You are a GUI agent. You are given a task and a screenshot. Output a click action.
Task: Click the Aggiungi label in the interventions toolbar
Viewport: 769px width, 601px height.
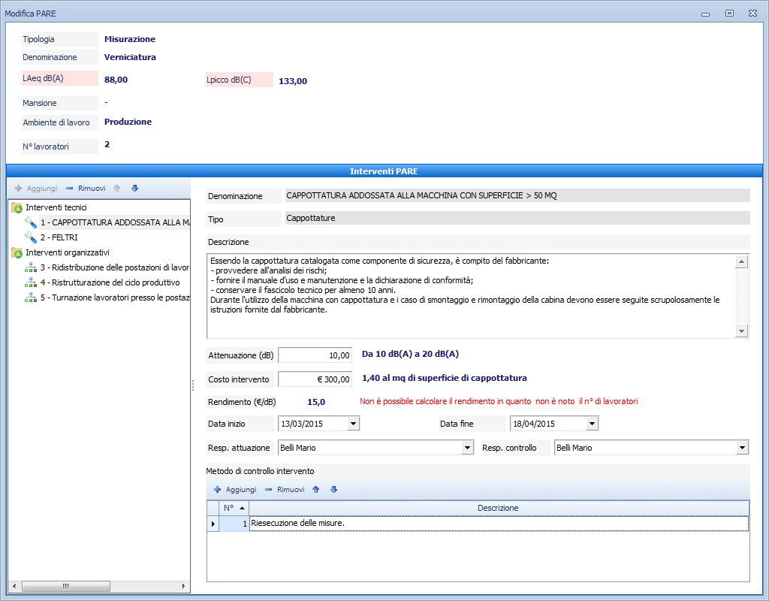coord(42,189)
